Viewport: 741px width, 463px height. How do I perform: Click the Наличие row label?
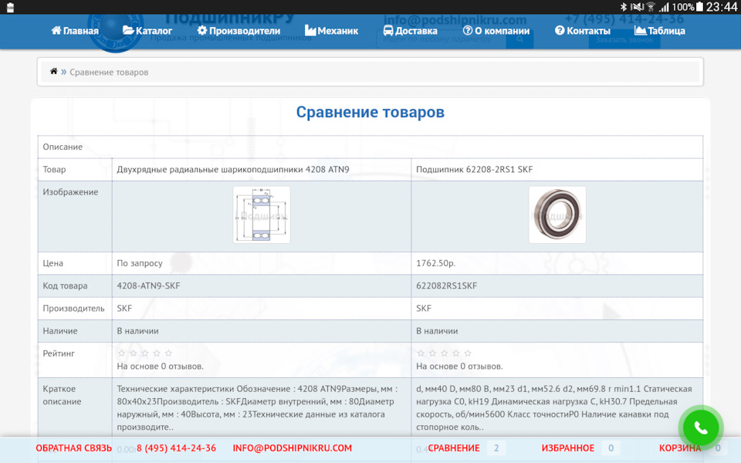[59, 331]
